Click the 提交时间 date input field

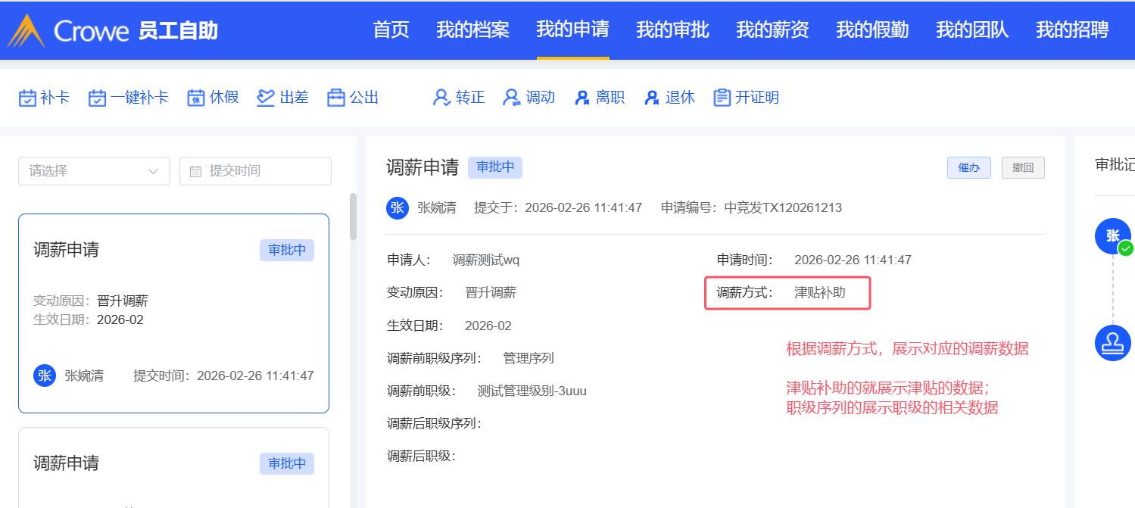[255, 171]
